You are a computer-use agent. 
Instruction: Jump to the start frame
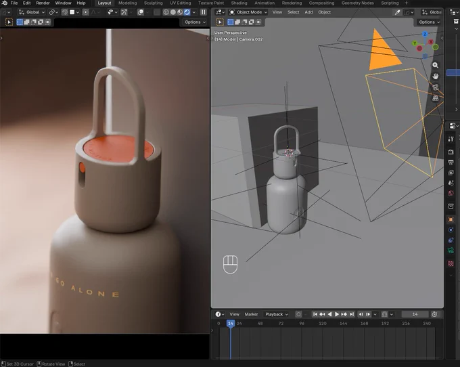coord(315,314)
